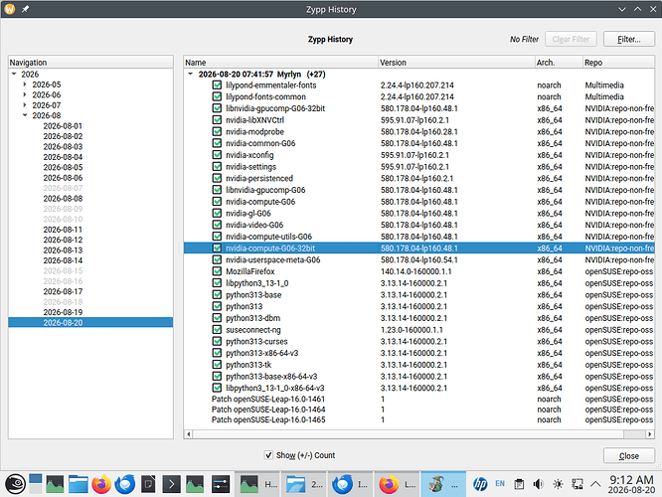
Task: Open network connections tray icon
Action: [578, 484]
